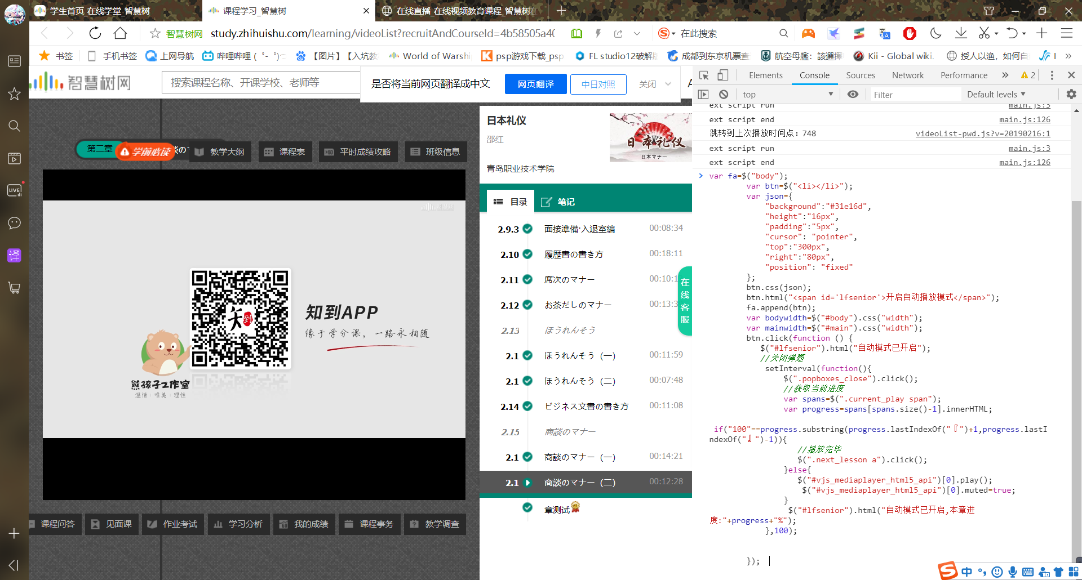Open the sidebar video icon

click(x=15, y=158)
